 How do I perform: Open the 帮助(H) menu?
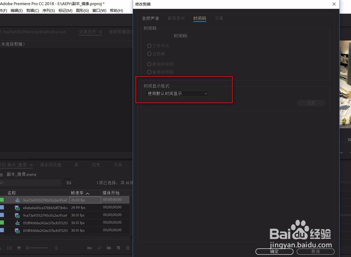click(117, 11)
